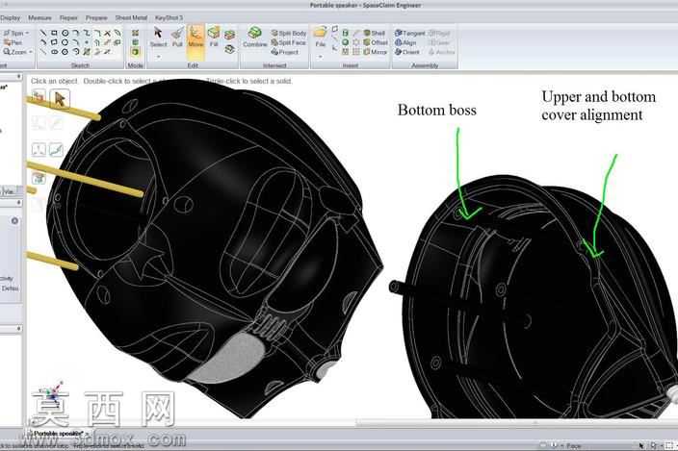Close the Portable speaker document tab
This screenshot has width=678, height=451.
(x=88, y=434)
